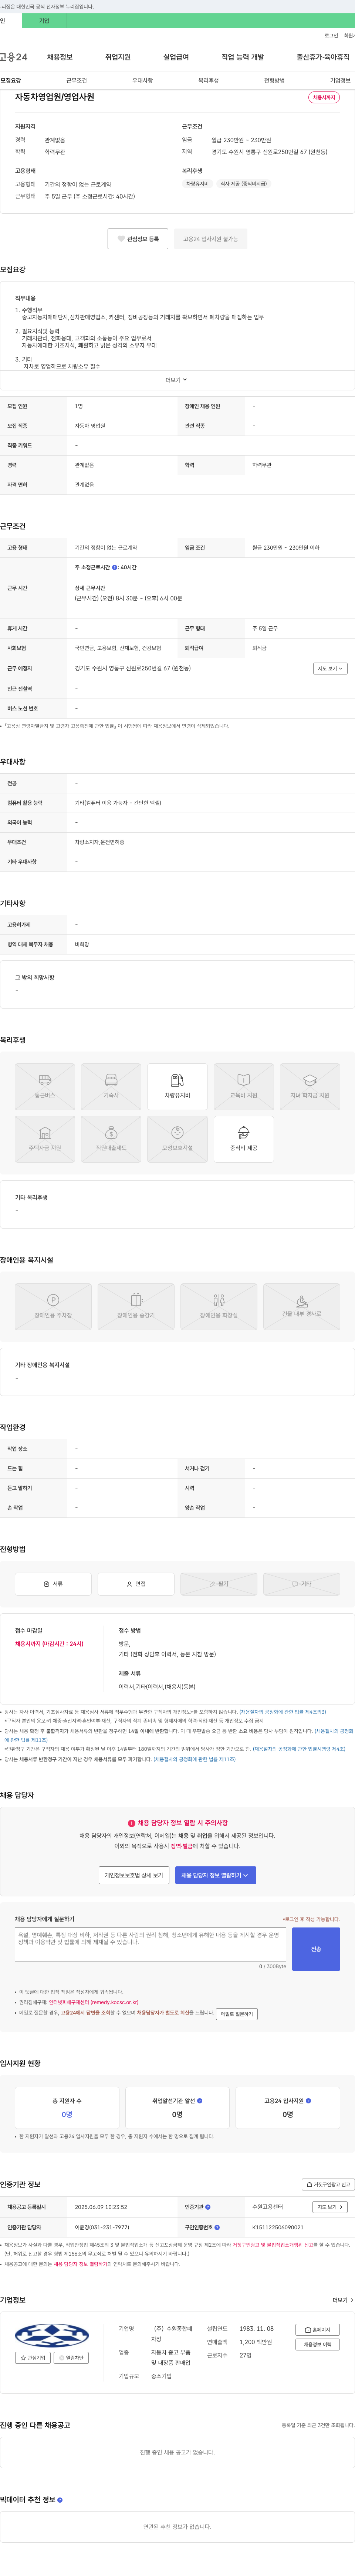Click 개인정보보호법 상세 보기 button
The width and height of the screenshot is (355, 2576).
(133, 1875)
